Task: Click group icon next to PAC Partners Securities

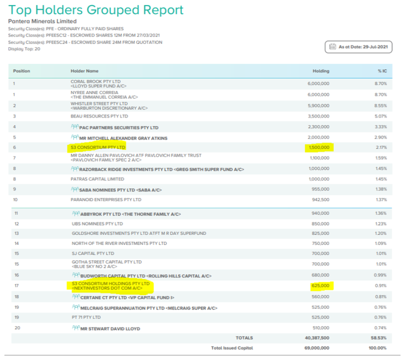Action: point(75,127)
